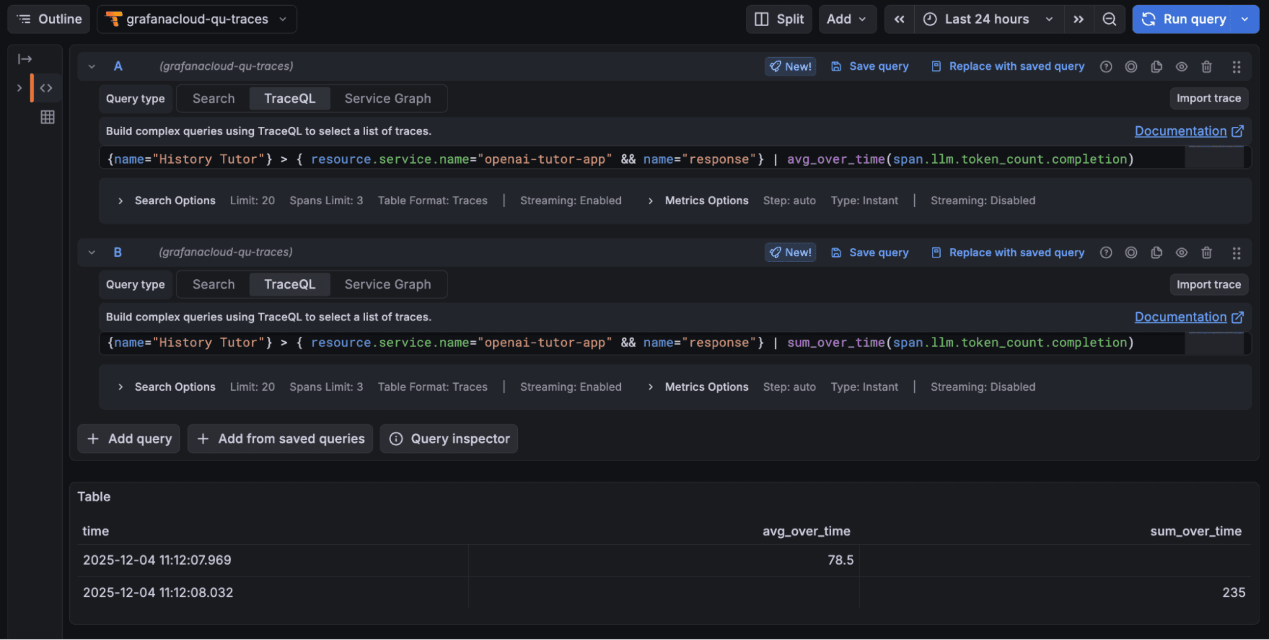1269x640 pixels.
Task: Expand the sidebar queries chevron
Action: 19,88
